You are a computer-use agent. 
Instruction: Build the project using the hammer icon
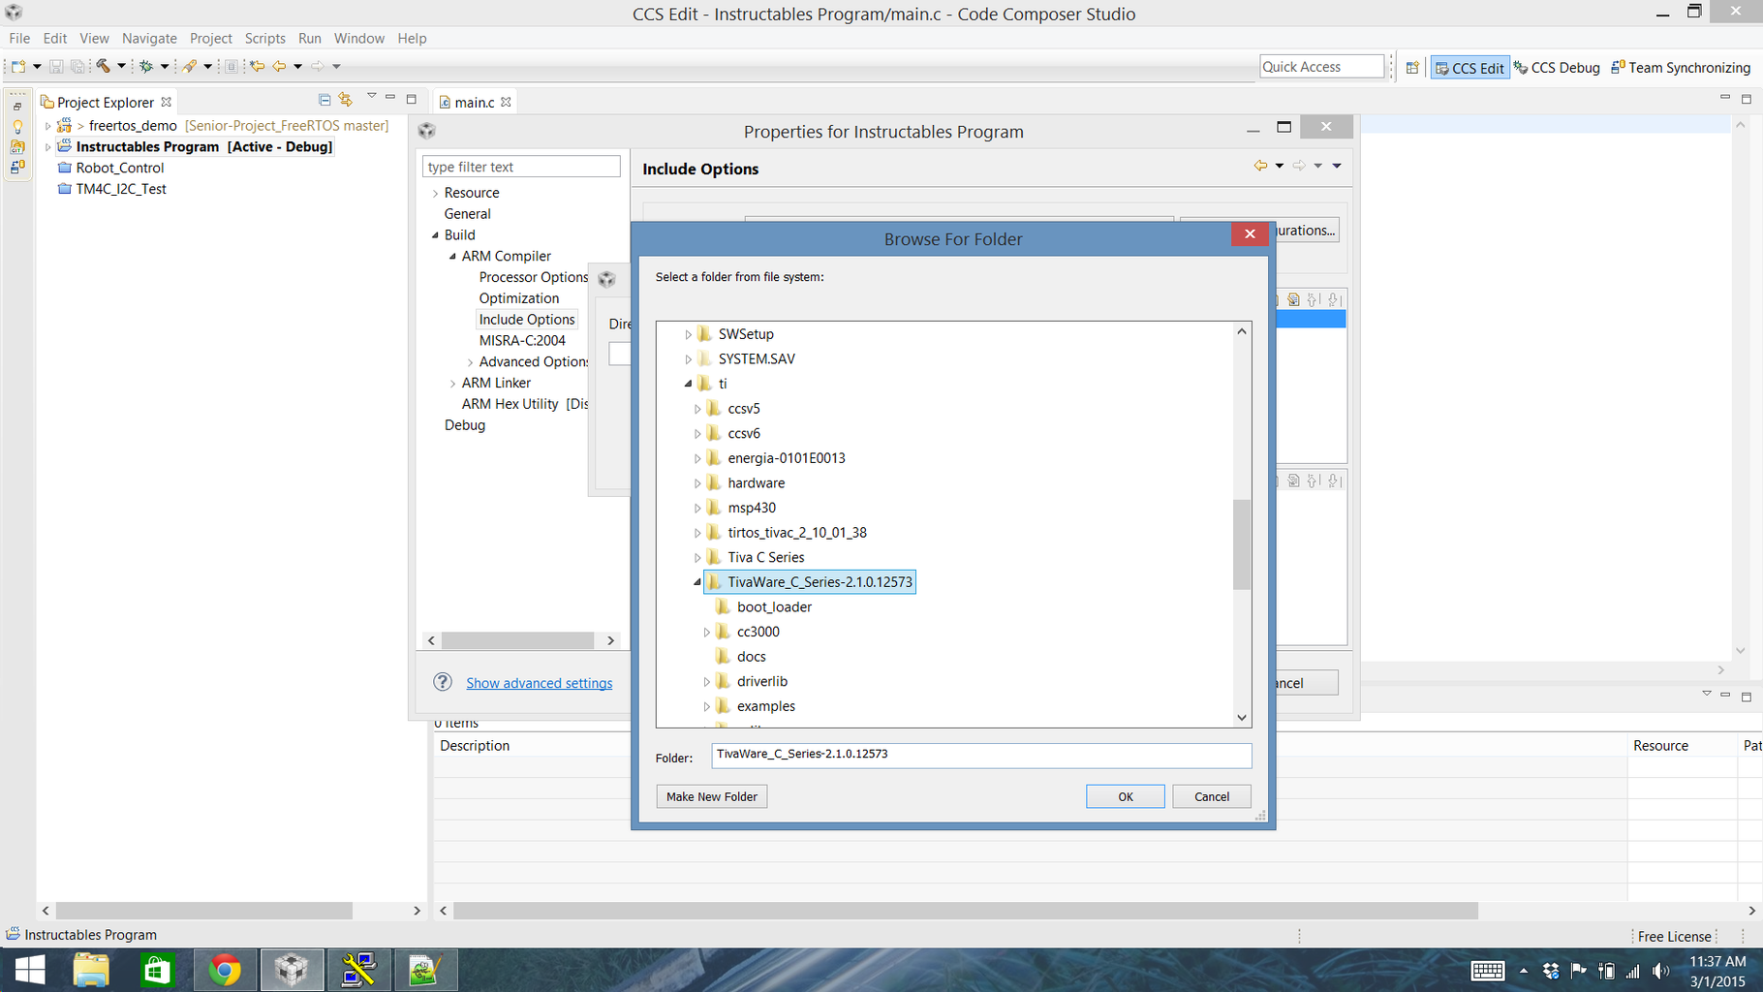(x=104, y=67)
